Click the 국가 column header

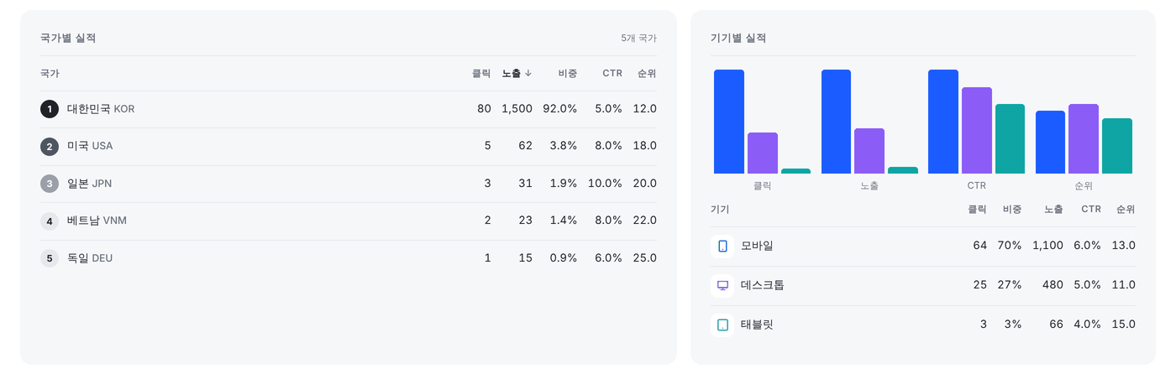tap(50, 74)
